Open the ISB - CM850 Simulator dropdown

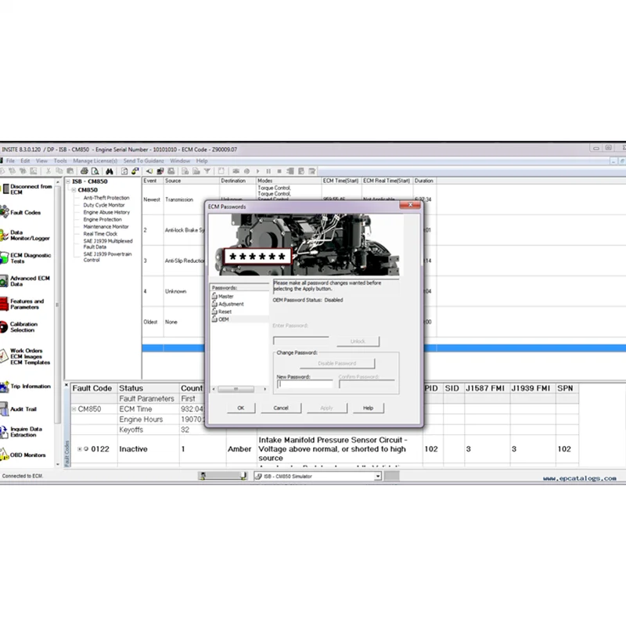(377, 476)
